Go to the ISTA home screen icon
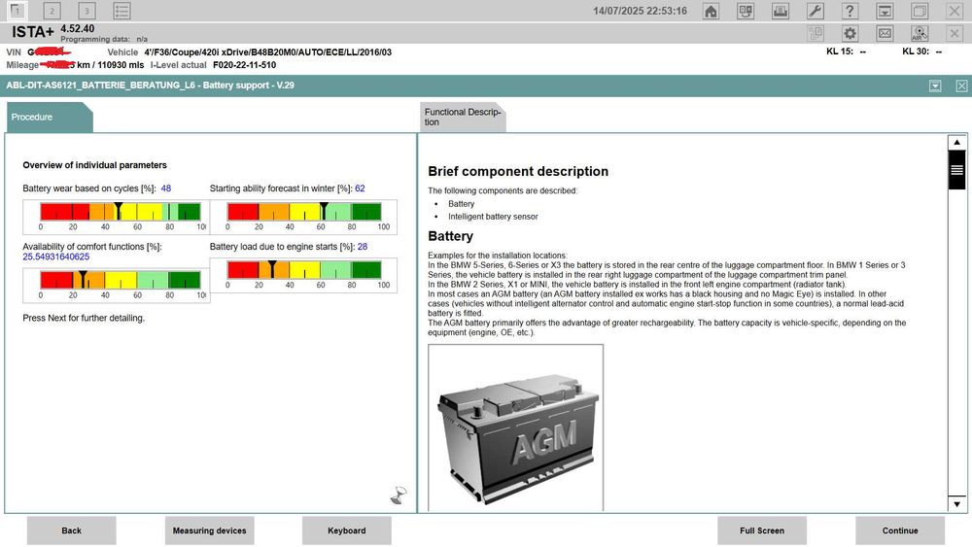This screenshot has height=547, width=972. coord(712,11)
